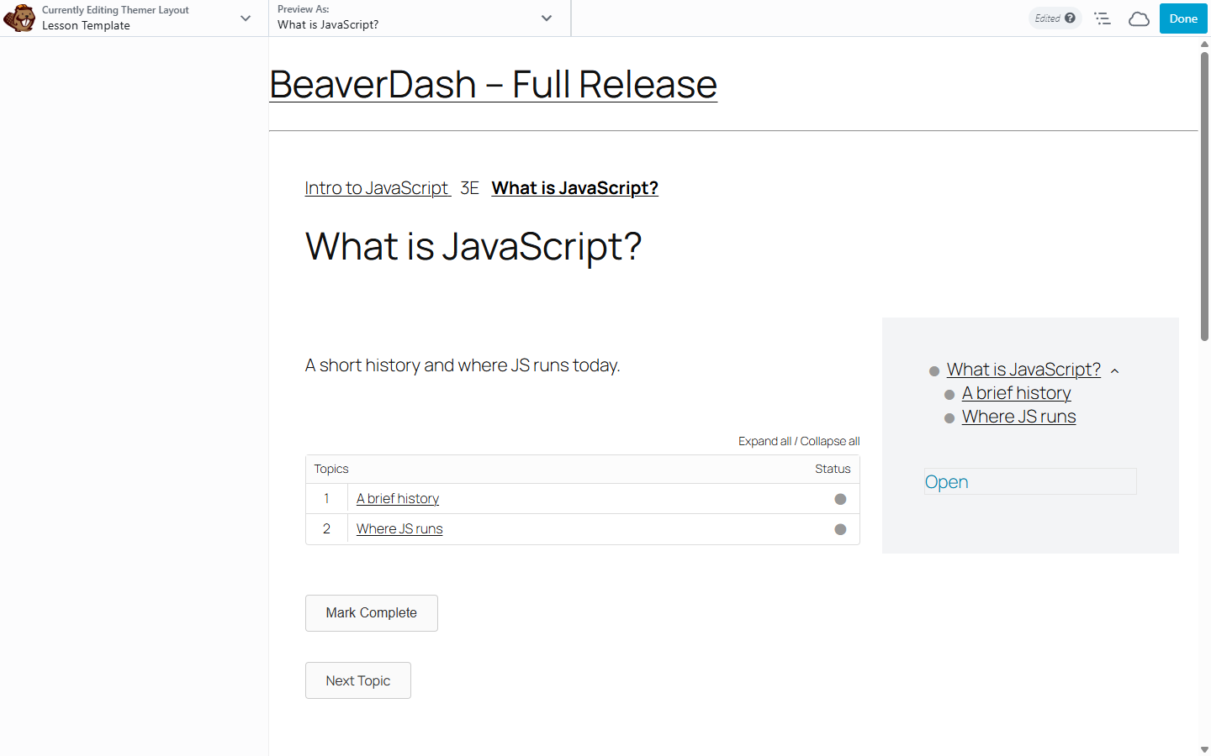Viewport: 1211px width, 756px height.
Task: Click the Mark Complete button
Action: click(372, 613)
